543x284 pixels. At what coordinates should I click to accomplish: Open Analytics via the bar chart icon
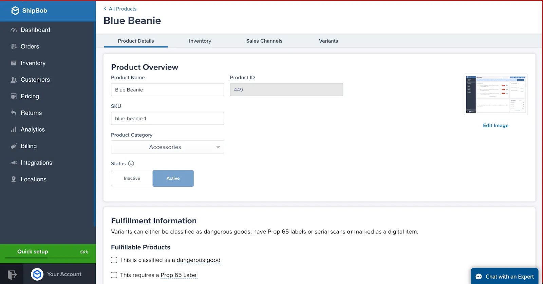[14, 129]
